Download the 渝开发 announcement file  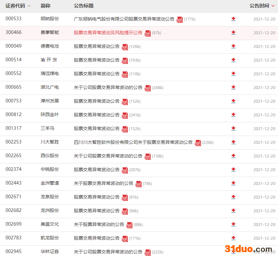[233, 60]
